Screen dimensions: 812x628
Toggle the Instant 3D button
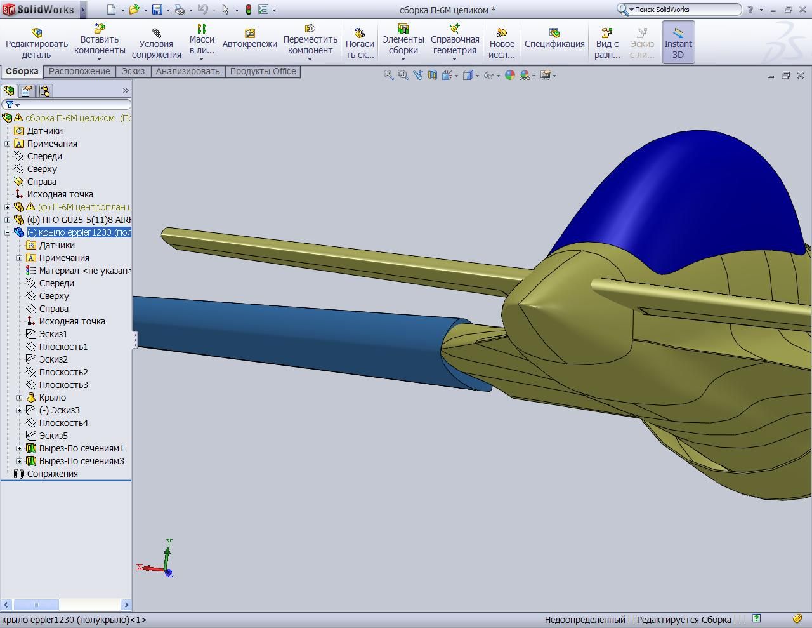coord(678,42)
